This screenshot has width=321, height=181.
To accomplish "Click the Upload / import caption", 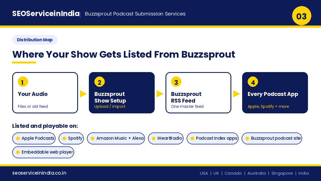I will (110, 106).
